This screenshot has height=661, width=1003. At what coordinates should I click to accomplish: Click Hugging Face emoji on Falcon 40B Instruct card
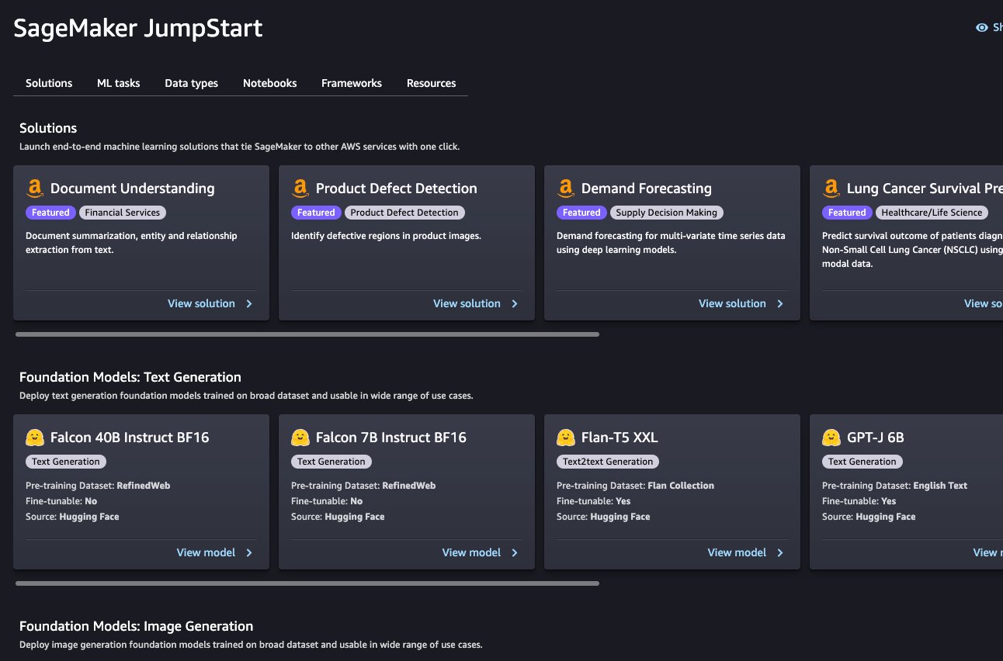pyautogui.click(x=34, y=438)
